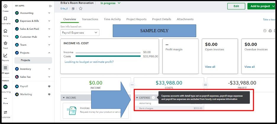
Task: Open the Attachments tab
Action: click(185, 19)
